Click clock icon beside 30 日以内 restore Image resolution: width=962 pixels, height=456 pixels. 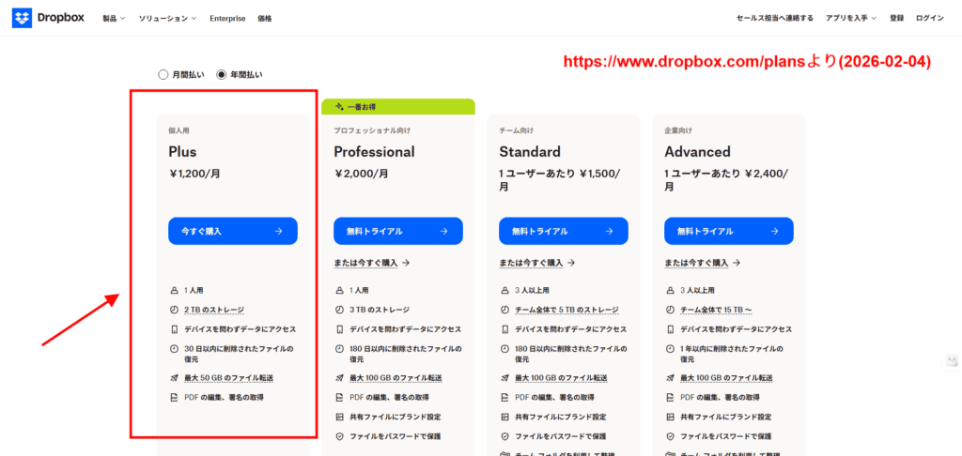pyautogui.click(x=174, y=349)
